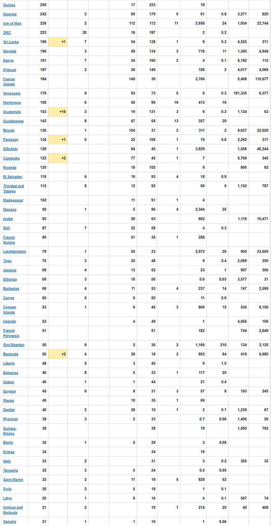The image size is (271, 526).
Task: Click the Sint Maarten link
Action: pos(13,345)
